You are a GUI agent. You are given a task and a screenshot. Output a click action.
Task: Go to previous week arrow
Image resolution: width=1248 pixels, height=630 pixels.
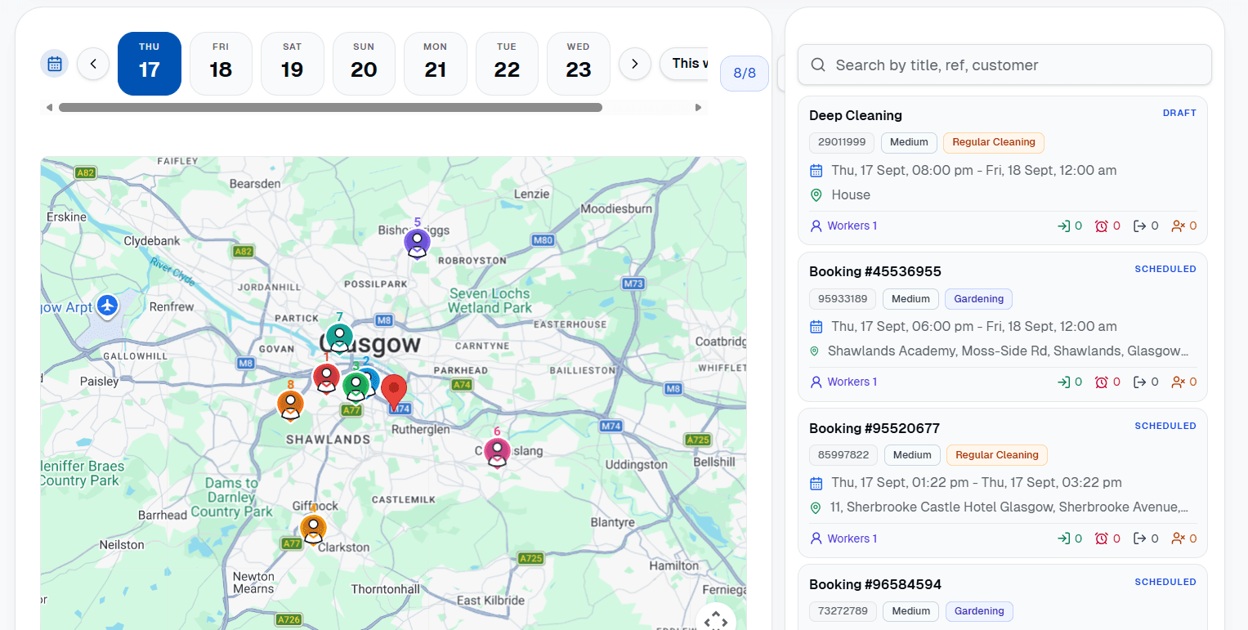(x=93, y=64)
